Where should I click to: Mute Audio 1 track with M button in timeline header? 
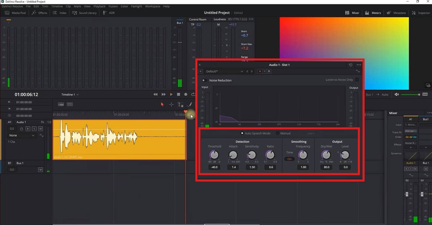point(41,129)
